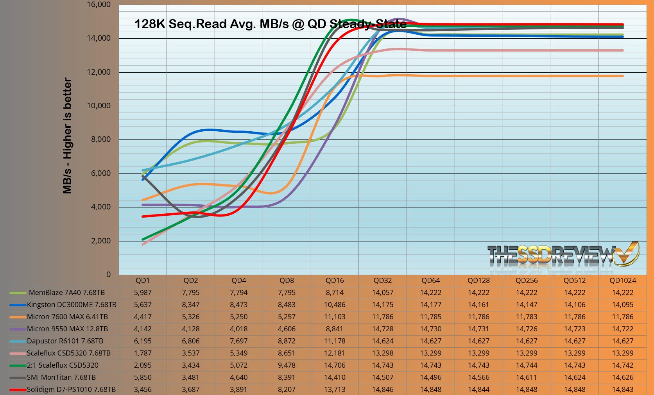The width and height of the screenshot is (654, 395).
Task: Click the chart title "128K Seq.Read Avg. MB/s @ QD Steady-State"
Action: point(271,24)
